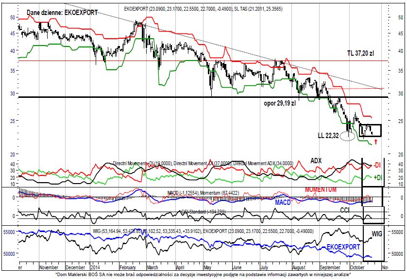Image resolution: width=407 pixels, height=279 pixels.
Task: Select the MACD Momentum values header text
Action: (x=203, y=193)
